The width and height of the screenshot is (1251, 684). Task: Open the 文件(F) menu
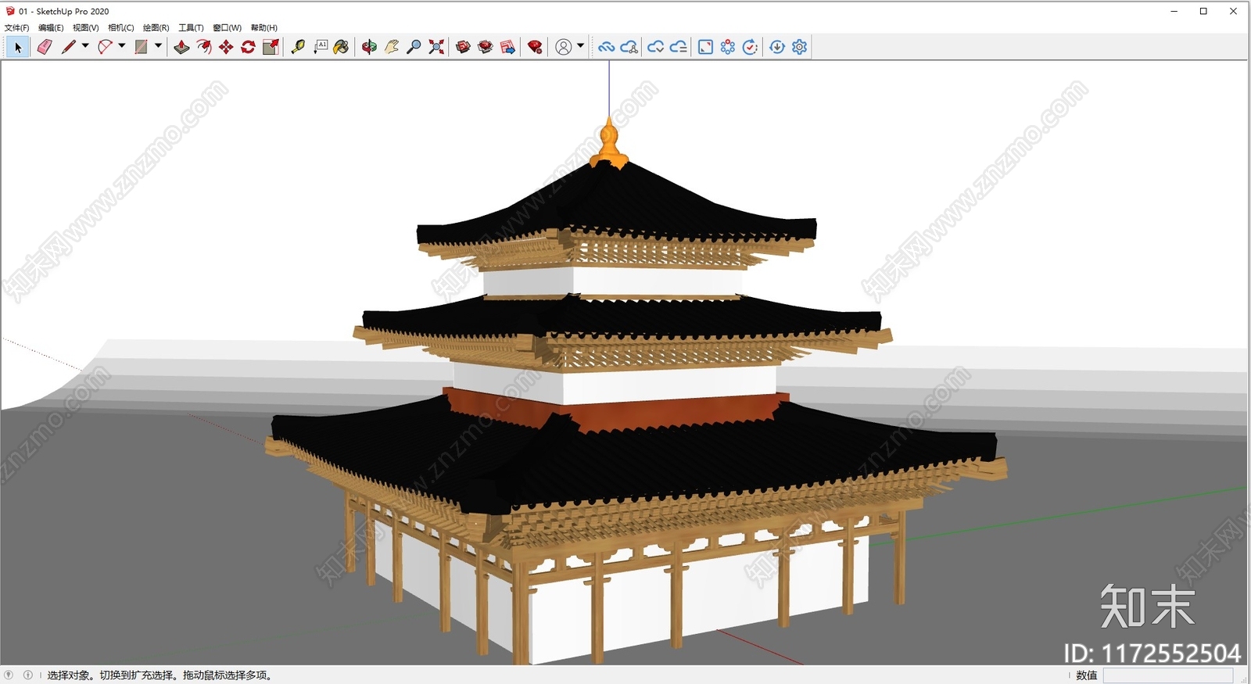pos(16,27)
